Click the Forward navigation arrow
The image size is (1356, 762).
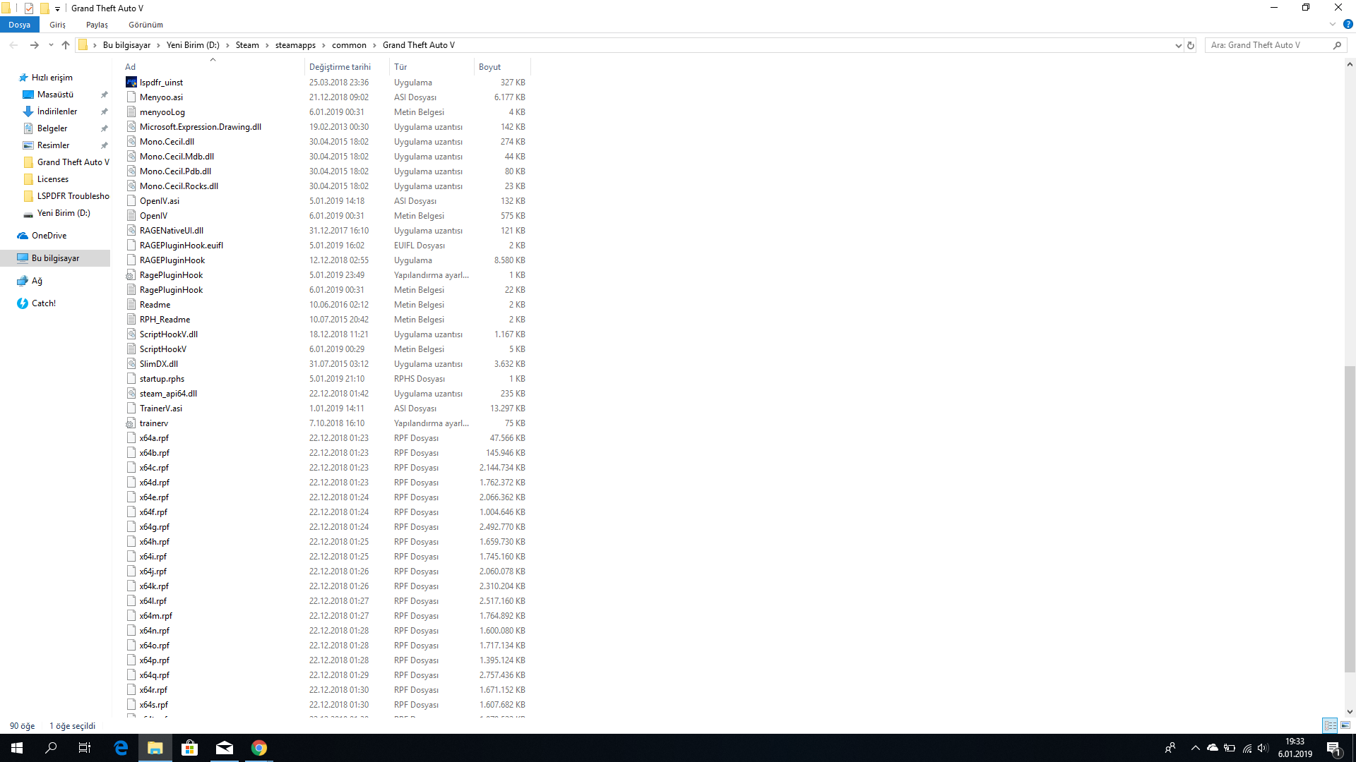click(x=34, y=45)
